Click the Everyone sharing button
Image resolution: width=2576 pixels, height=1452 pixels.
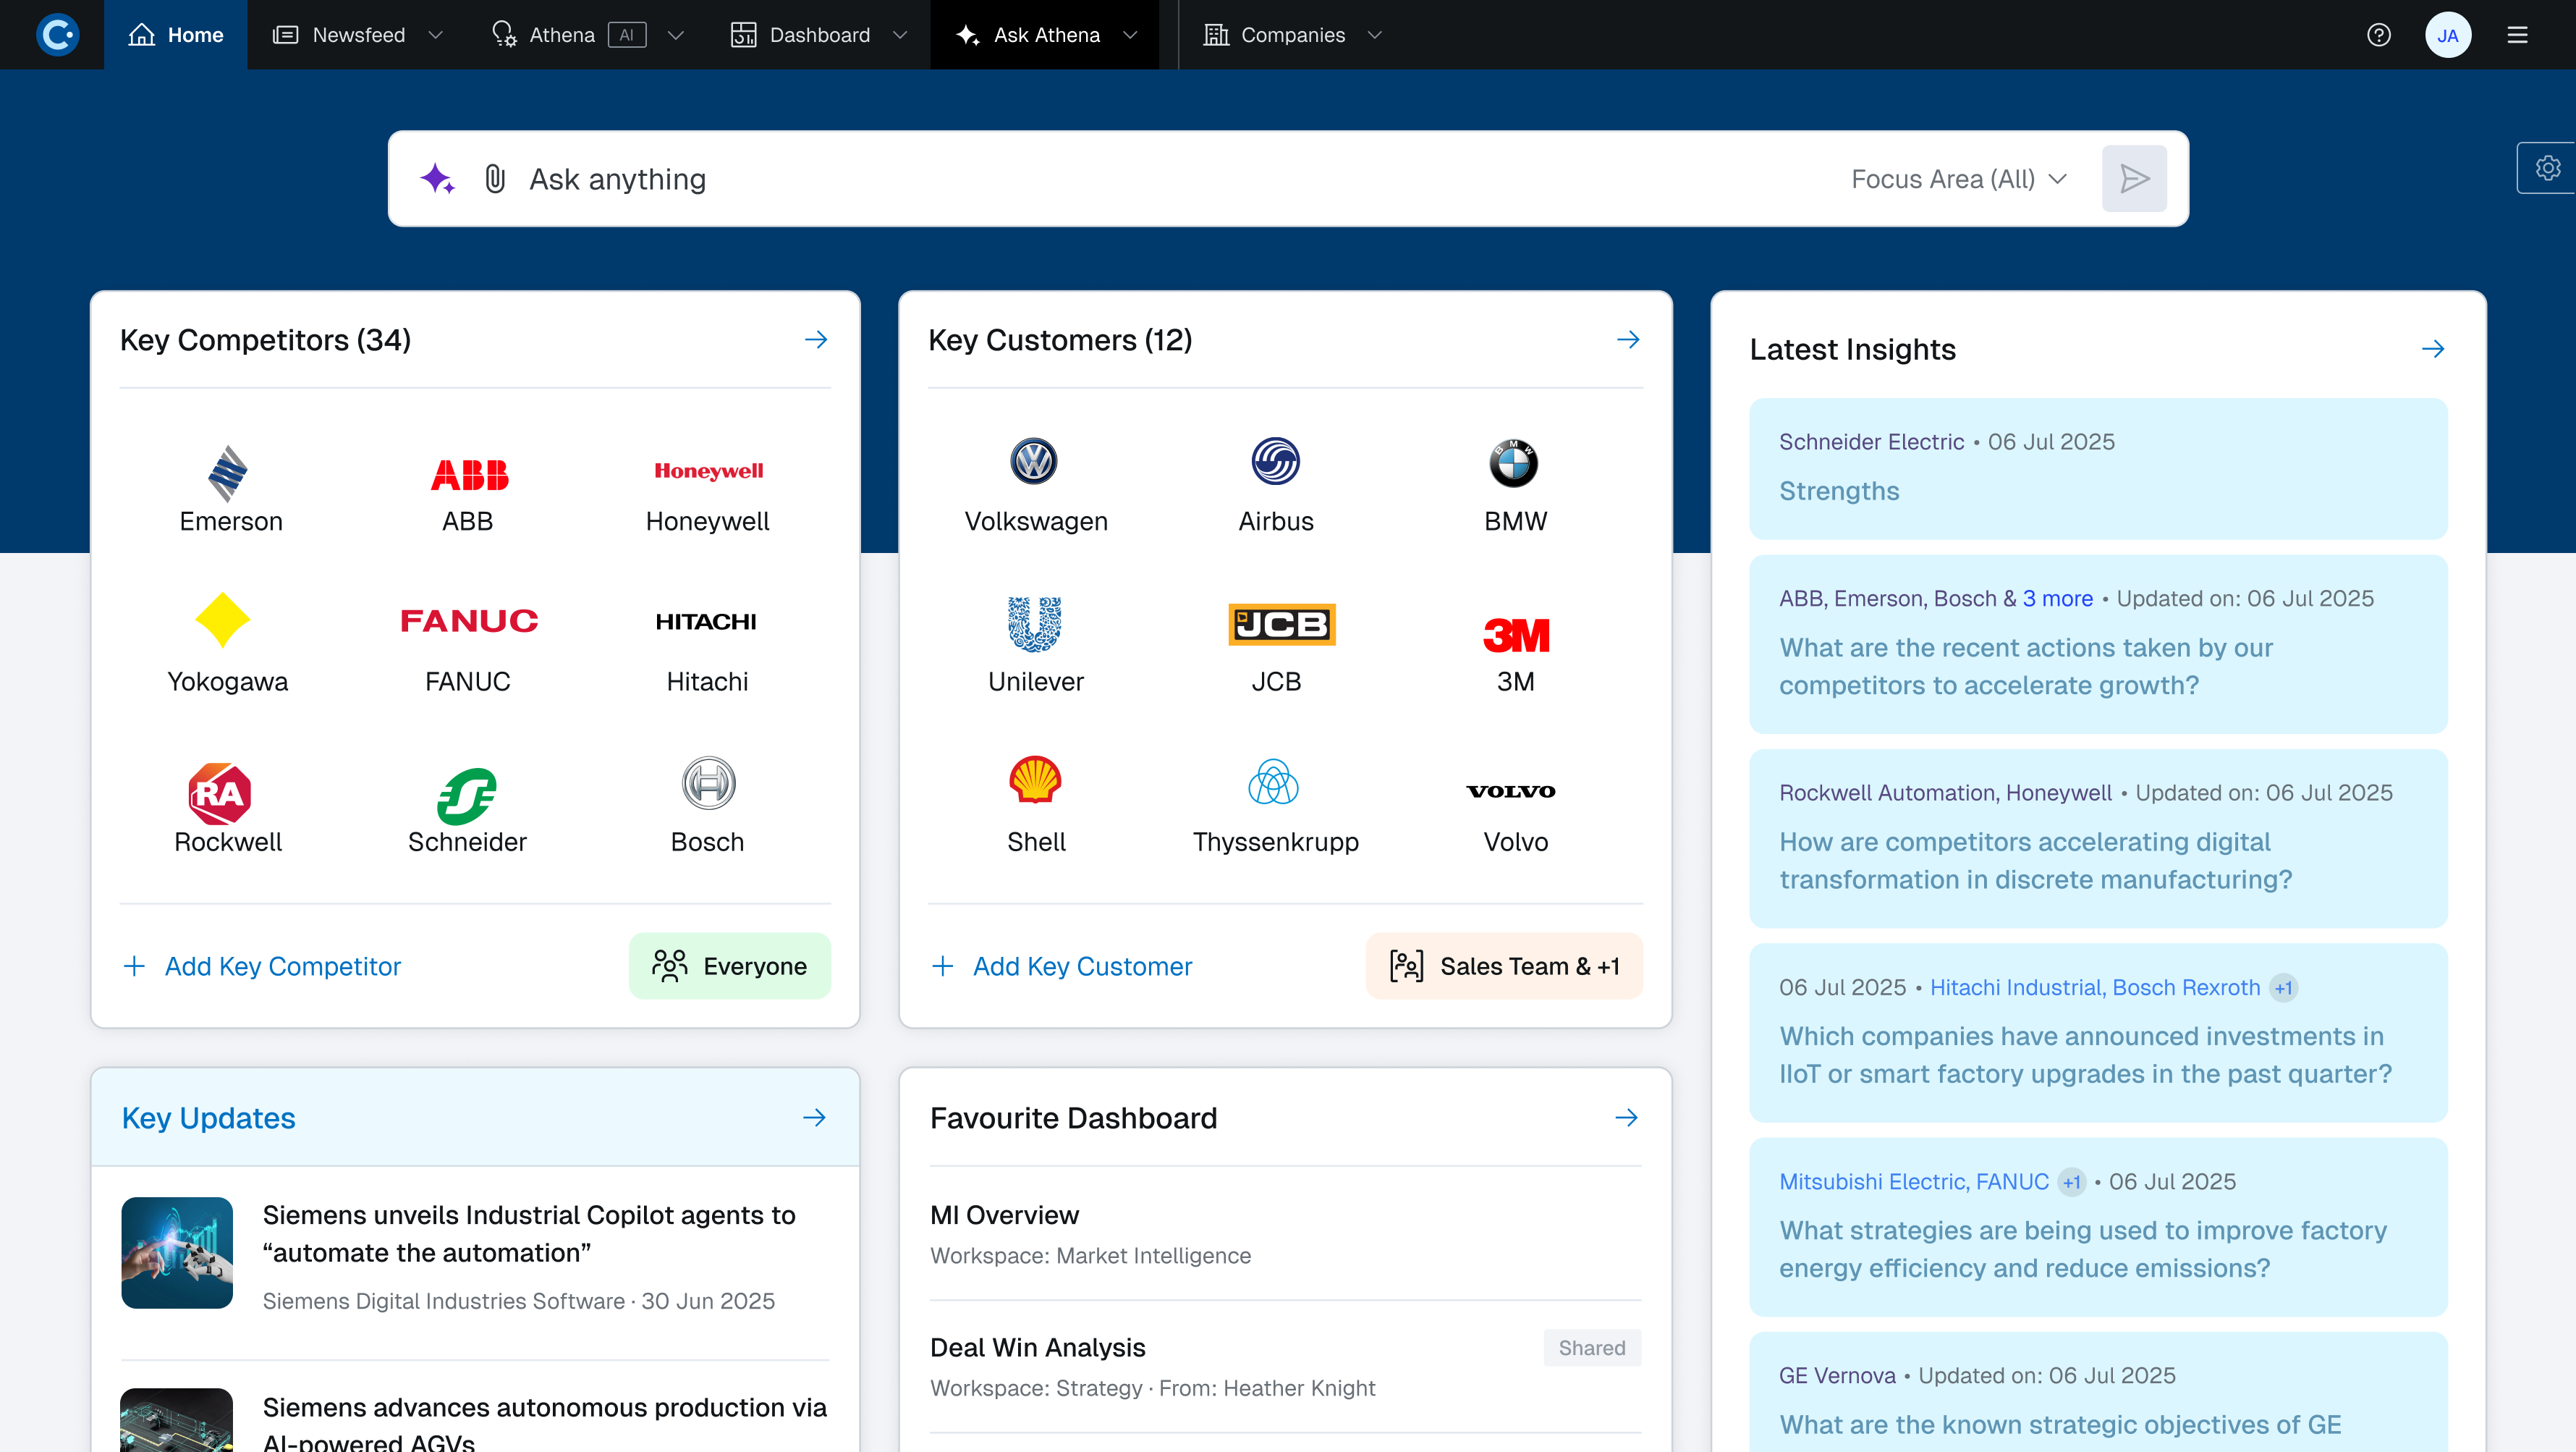(x=729, y=966)
